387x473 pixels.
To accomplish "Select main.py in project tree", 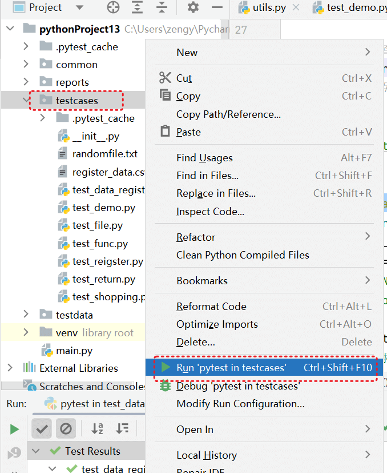I will click(x=74, y=351).
